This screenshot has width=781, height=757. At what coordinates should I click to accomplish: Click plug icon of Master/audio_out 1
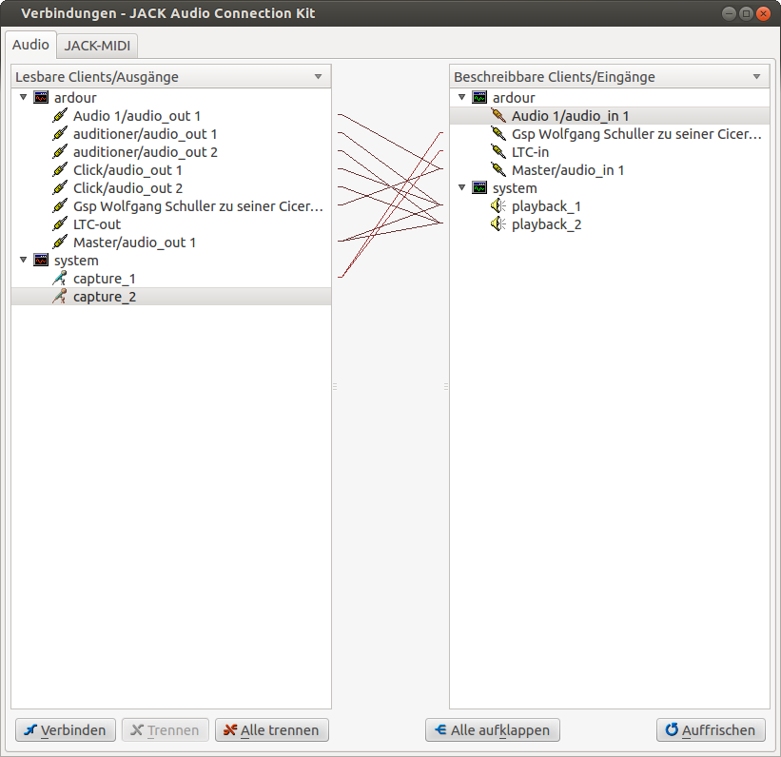coord(60,243)
